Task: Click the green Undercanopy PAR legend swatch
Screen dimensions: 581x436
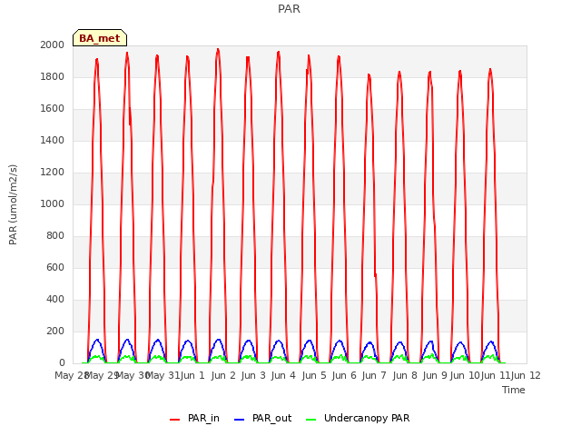Action: tap(311, 420)
